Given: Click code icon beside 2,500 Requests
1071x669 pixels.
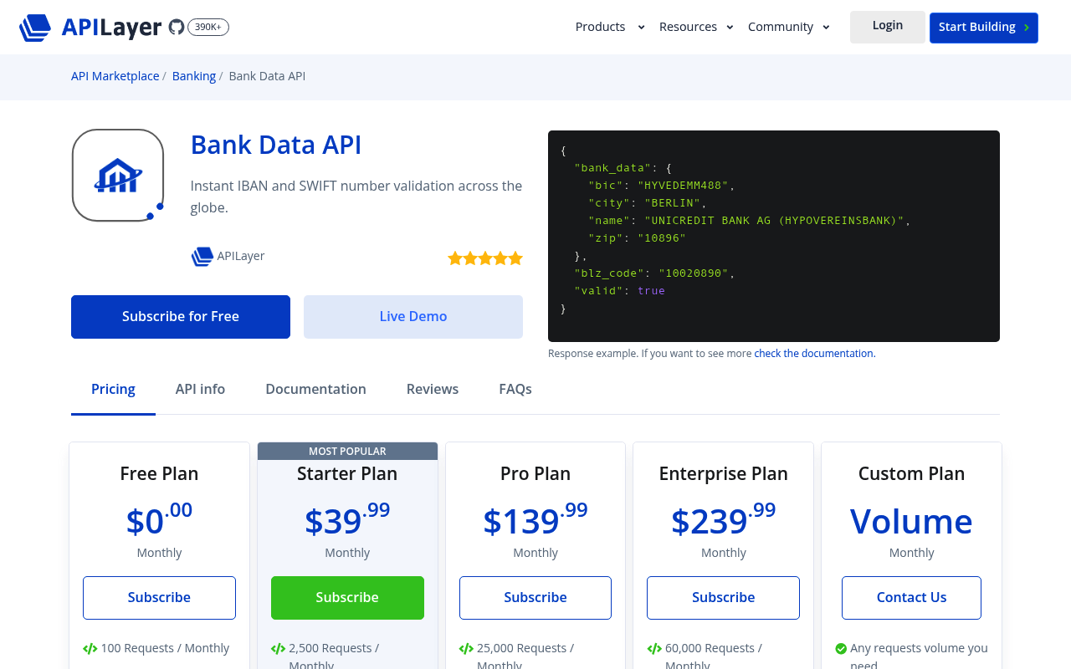Looking at the screenshot, I should pos(279,648).
